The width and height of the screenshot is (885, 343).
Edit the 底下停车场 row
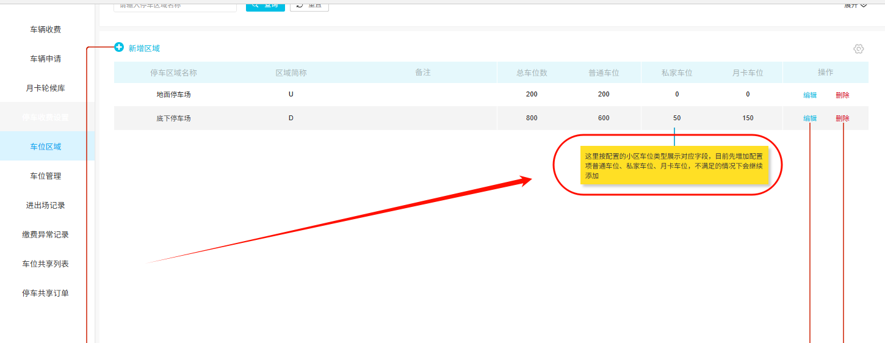click(x=810, y=118)
